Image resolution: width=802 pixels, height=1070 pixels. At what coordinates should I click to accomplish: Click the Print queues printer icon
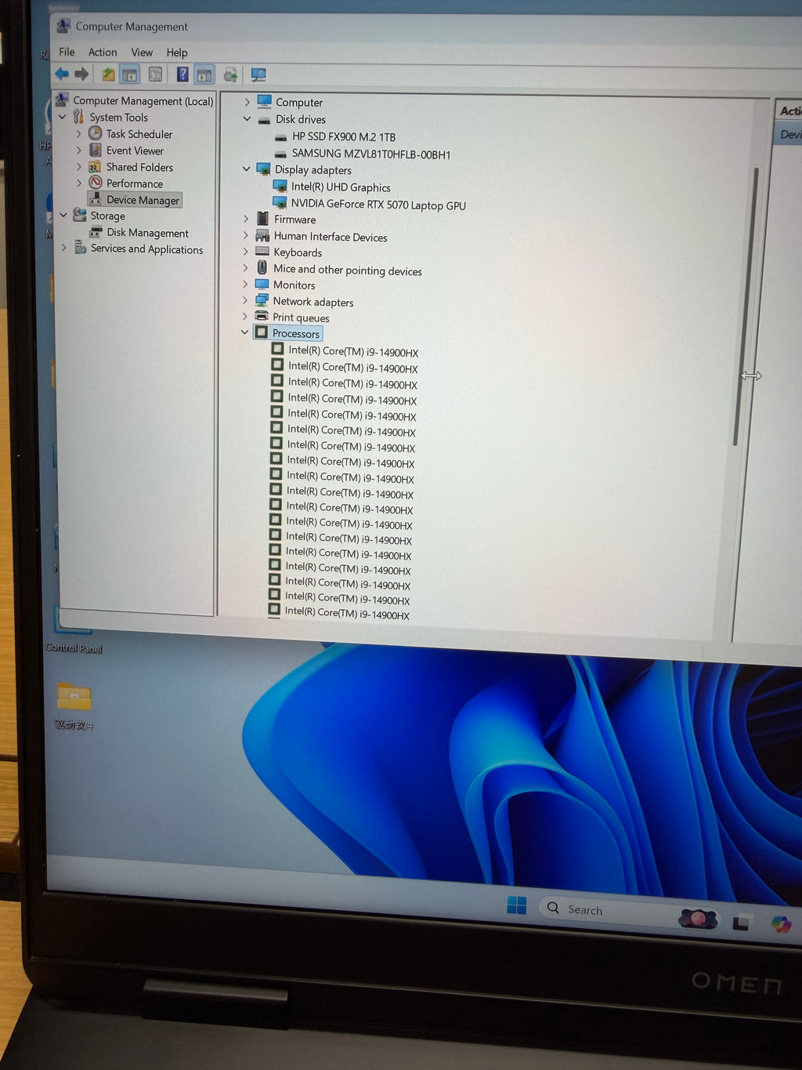tap(262, 316)
